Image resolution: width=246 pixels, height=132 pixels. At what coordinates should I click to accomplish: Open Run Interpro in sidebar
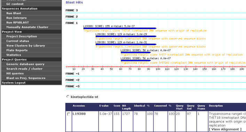pyautogui.click(x=16, y=18)
